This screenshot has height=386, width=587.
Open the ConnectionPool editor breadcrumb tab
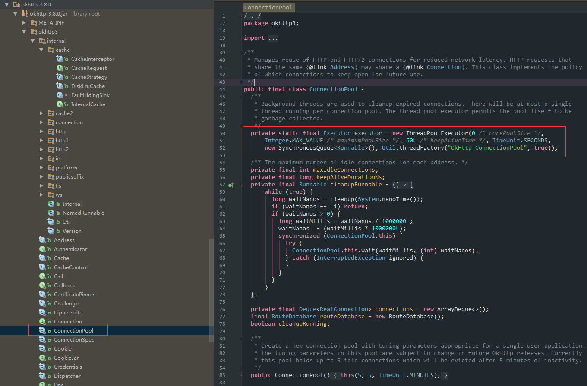click(x=268, y=7)
